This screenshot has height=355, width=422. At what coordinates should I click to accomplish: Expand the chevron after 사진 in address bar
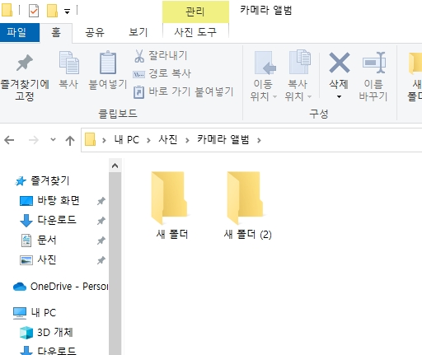click(x=187, y=140)
